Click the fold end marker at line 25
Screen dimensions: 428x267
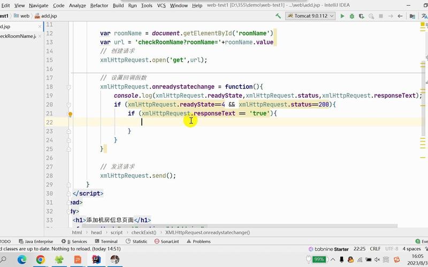pyautogui.click(x=69, y=149)
